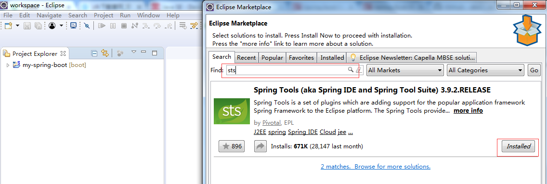Open the All Categories dropdown
547x184 pixels.
[x=485, y=70]
